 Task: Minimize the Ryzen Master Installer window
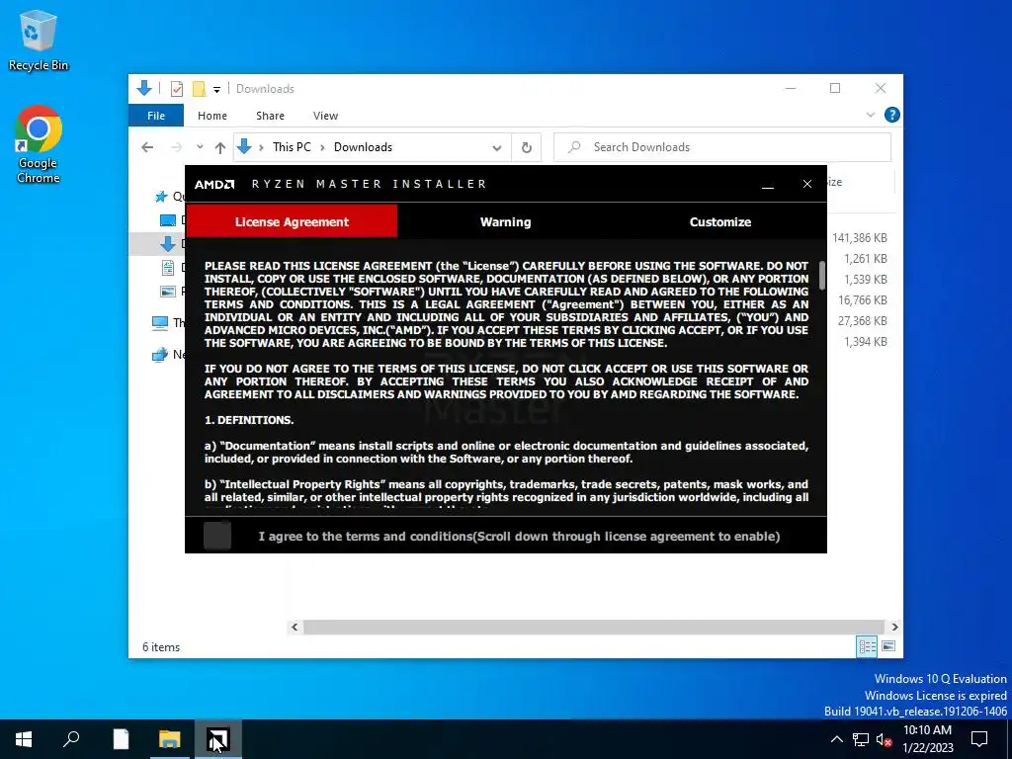click(x=767, y=185)
